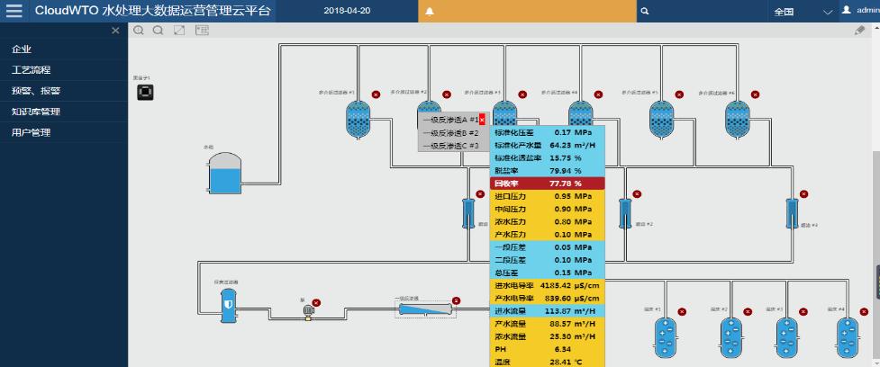The width and height of the screenshot is (880, 367).
Task: Close the left sidebar panel
Action: pos(114,31)
